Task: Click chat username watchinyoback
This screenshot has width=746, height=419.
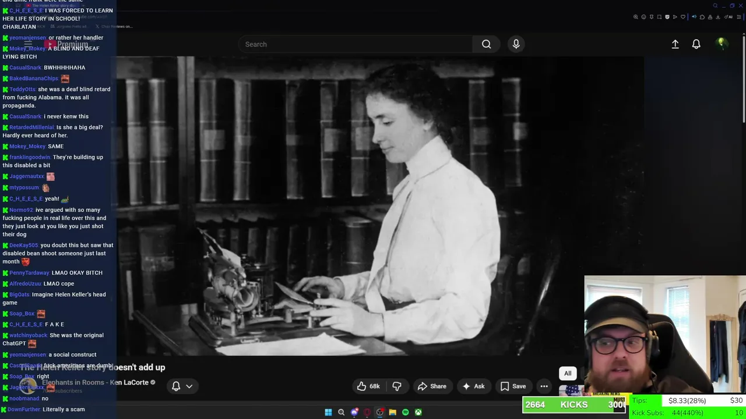Action: (29, 335)
